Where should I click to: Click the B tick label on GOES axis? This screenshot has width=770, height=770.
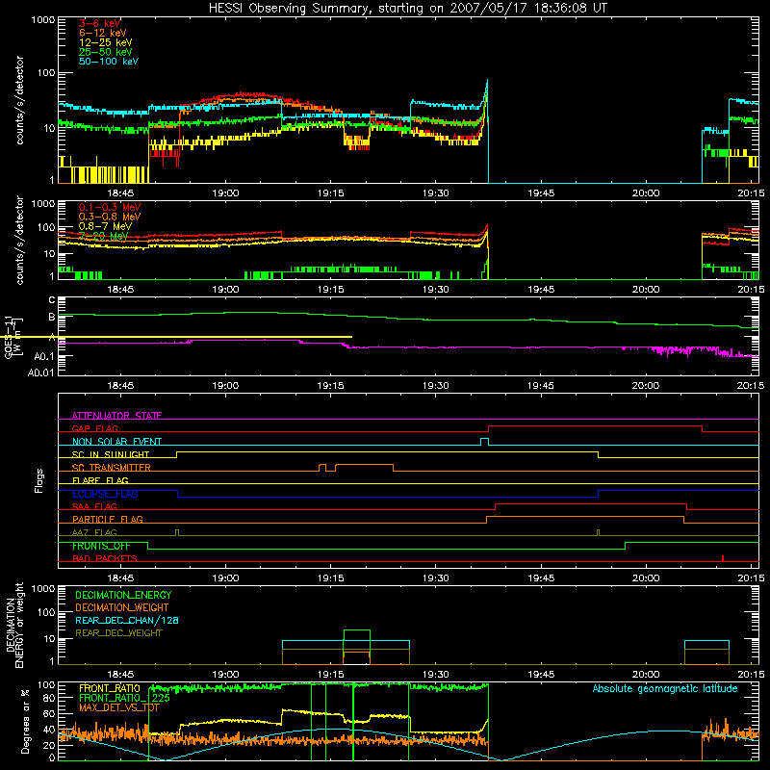coord(52,318)
